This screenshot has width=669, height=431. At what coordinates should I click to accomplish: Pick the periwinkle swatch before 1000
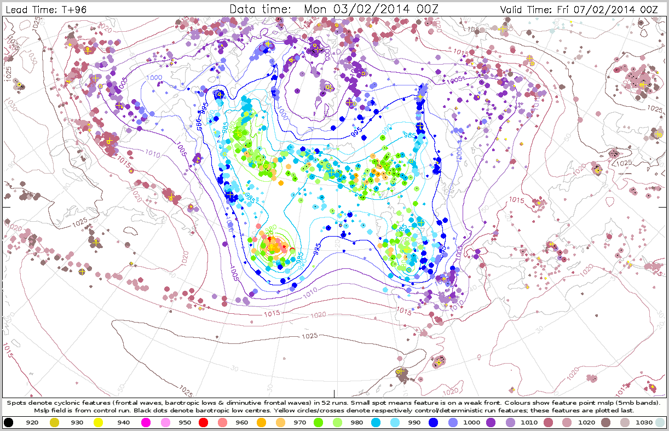[x=453, y=422]
